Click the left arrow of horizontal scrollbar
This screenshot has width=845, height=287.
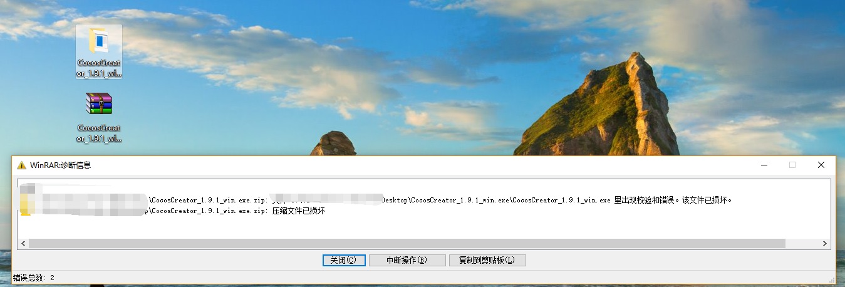click(x=23, y=243)
